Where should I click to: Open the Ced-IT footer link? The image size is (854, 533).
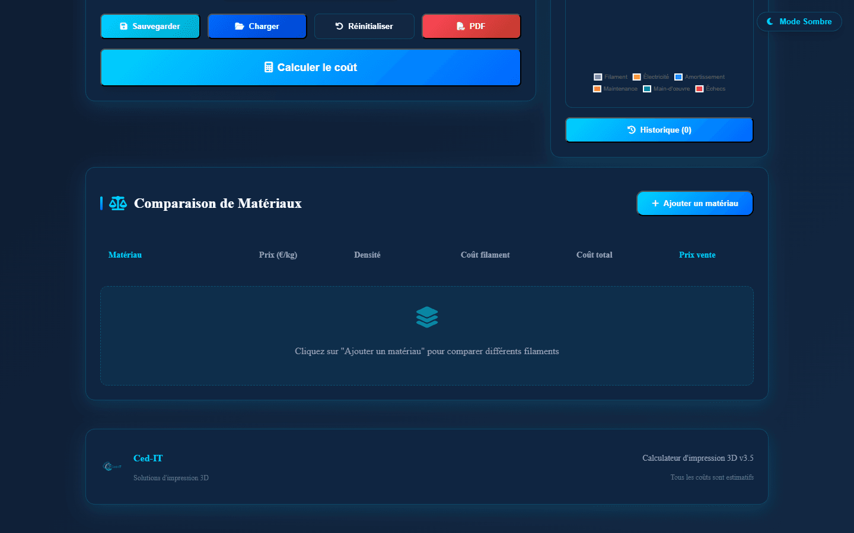pyautogui.click(x=148, y=458)
